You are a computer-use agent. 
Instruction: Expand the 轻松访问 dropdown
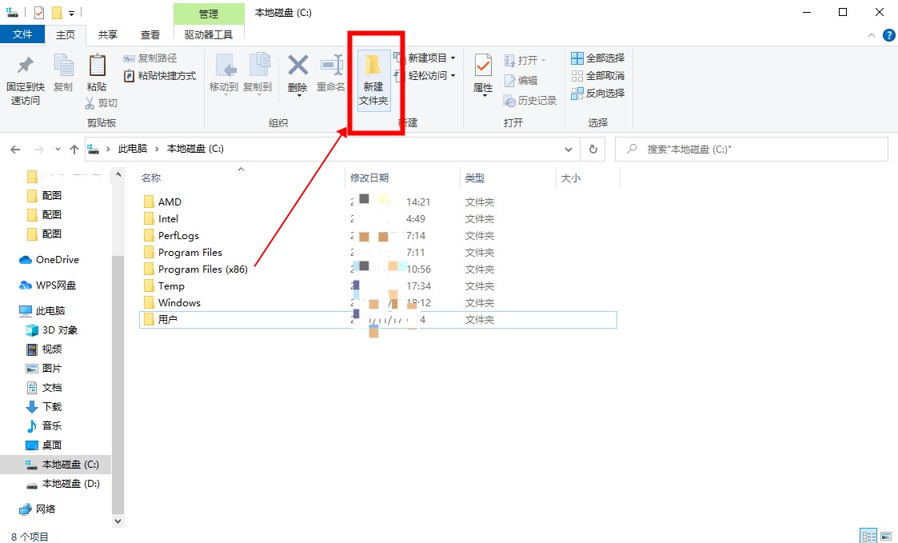click(453, 76)
